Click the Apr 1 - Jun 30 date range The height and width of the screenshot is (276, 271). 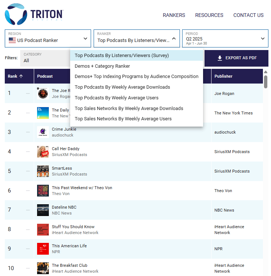[x=196, y=43]
